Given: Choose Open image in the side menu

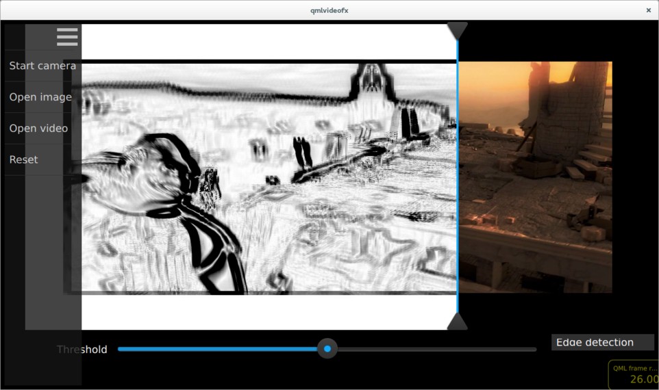Looking at the screenshot, I should (x=40, y=97).
